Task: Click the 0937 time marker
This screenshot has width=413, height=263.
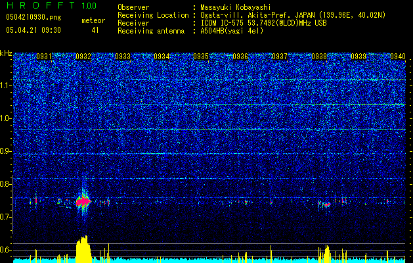Action: [280, 57]
